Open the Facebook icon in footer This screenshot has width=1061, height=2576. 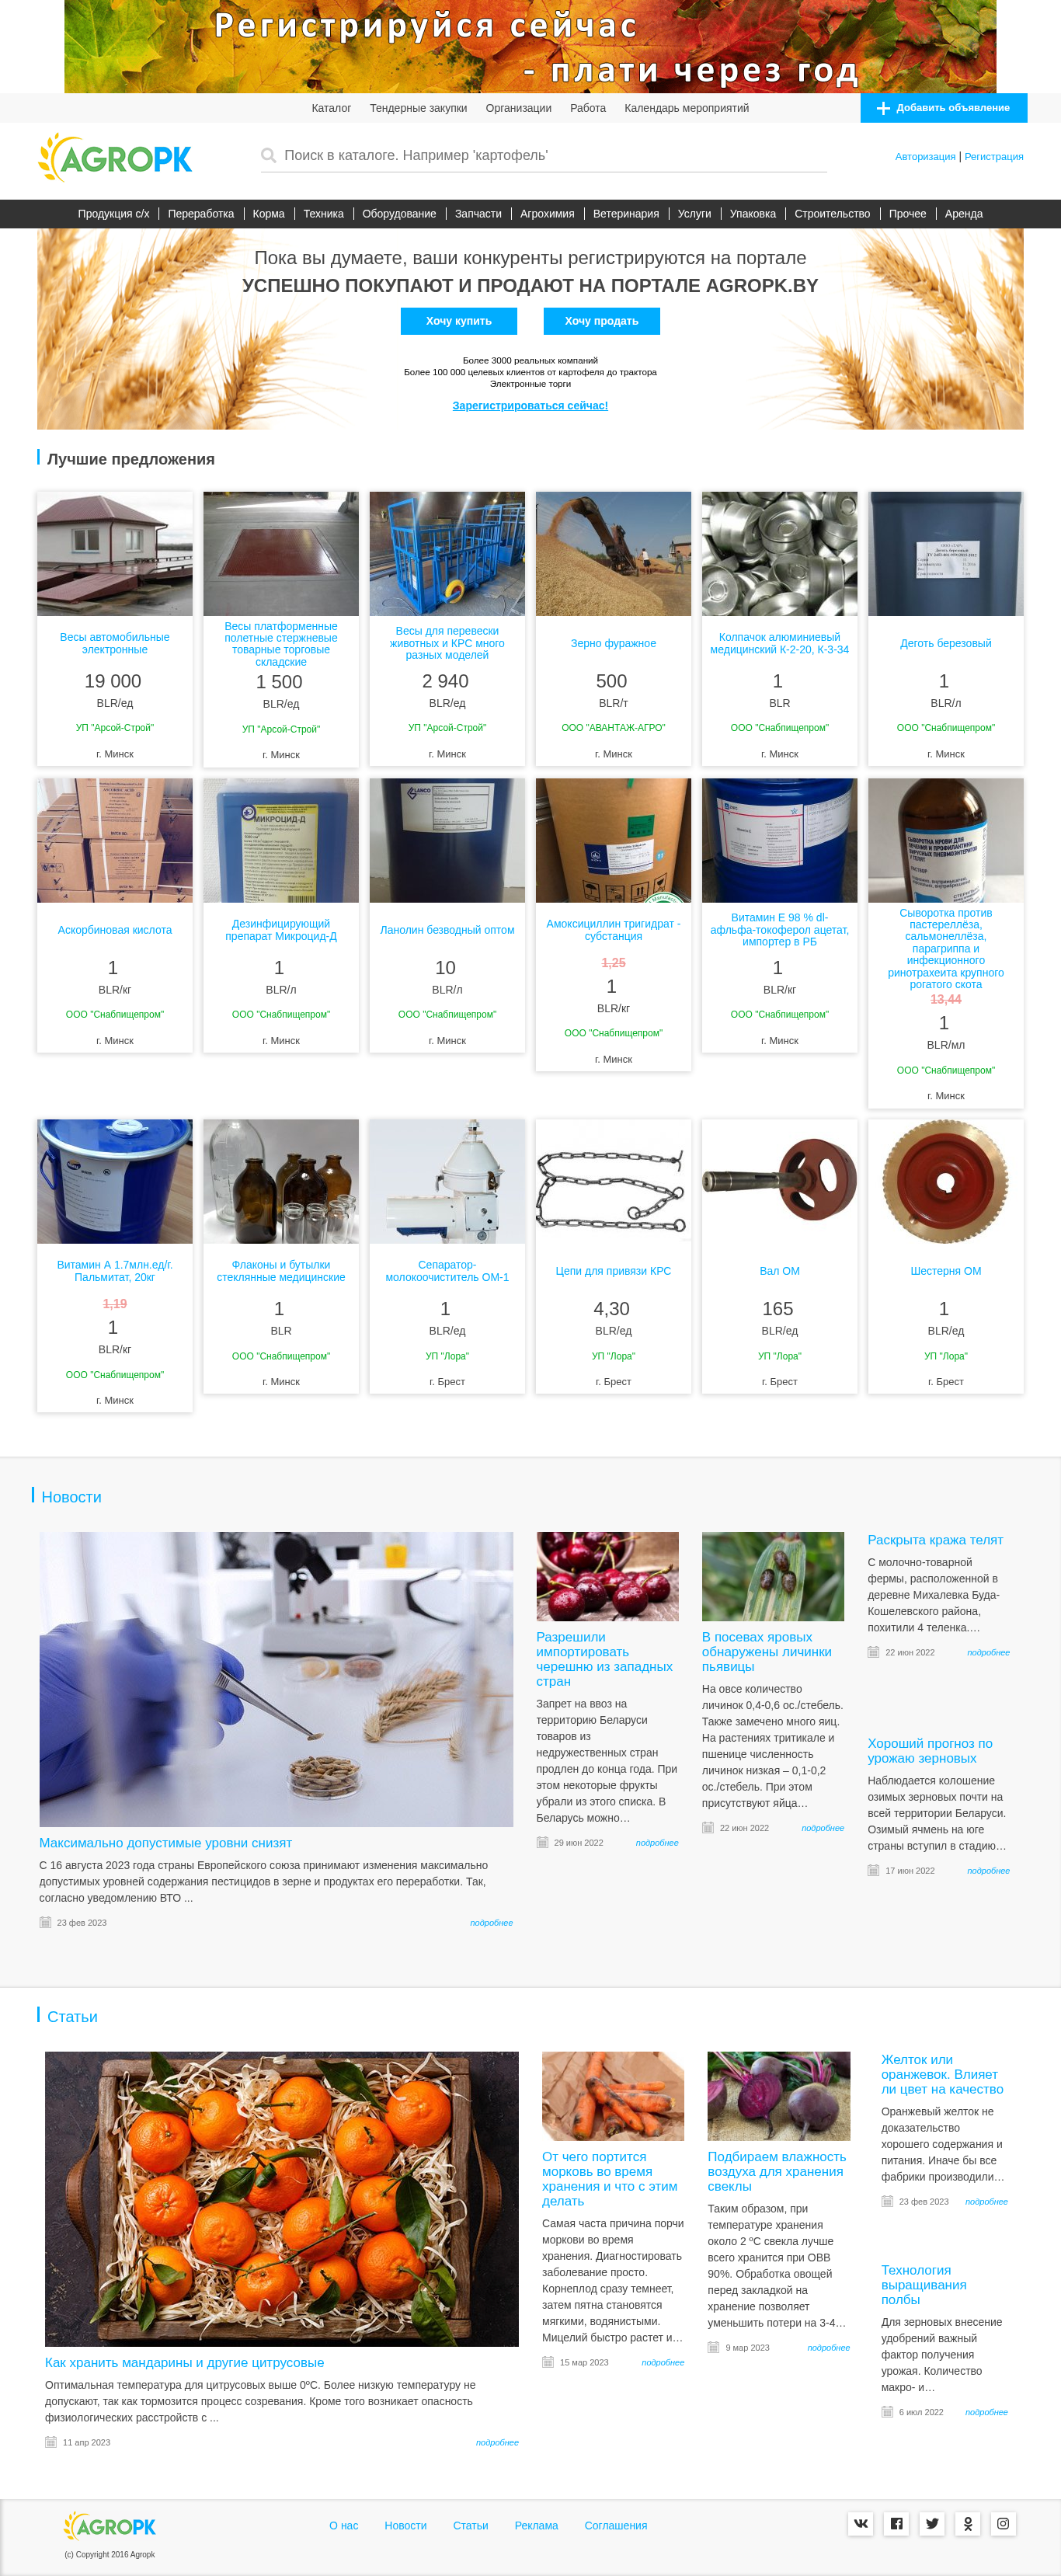coord(896,2523)
